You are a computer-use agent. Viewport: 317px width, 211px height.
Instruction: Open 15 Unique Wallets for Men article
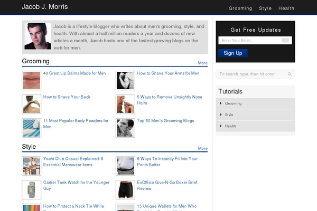point(166,206)
